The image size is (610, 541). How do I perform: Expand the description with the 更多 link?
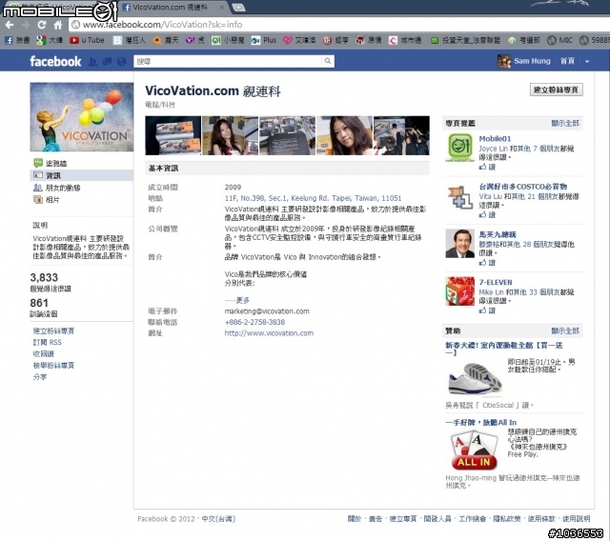(242, 300)
